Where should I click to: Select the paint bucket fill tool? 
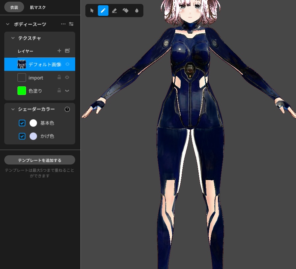pos(126,11)
